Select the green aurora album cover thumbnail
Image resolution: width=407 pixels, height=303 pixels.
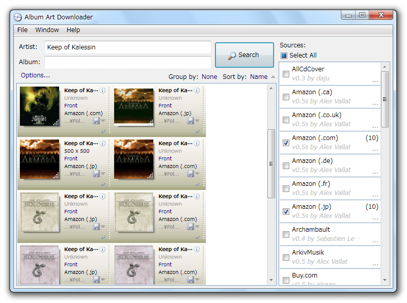click(39, 106)
